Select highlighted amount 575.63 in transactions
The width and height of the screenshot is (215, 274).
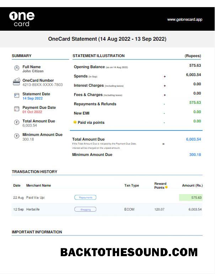pos(197,197)
